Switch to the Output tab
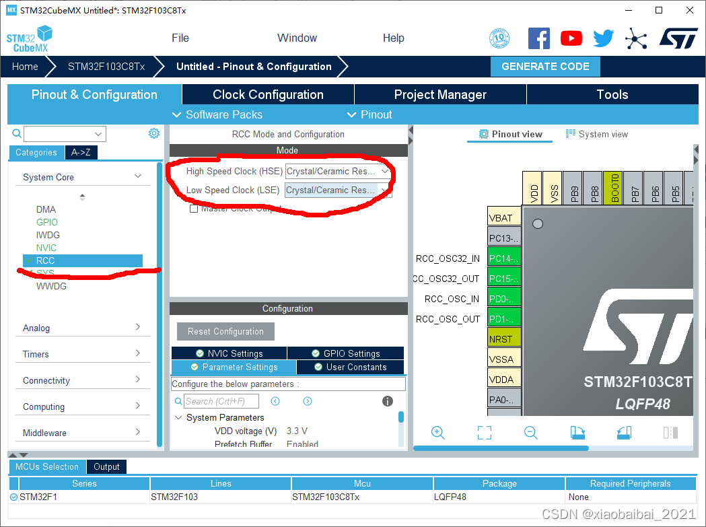Screen dimensions: 706x527 [x=106, y=466]
